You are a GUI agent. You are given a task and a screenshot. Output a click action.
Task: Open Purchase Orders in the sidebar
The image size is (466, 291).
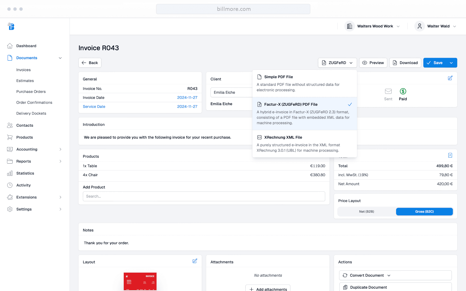pos(31,92)
